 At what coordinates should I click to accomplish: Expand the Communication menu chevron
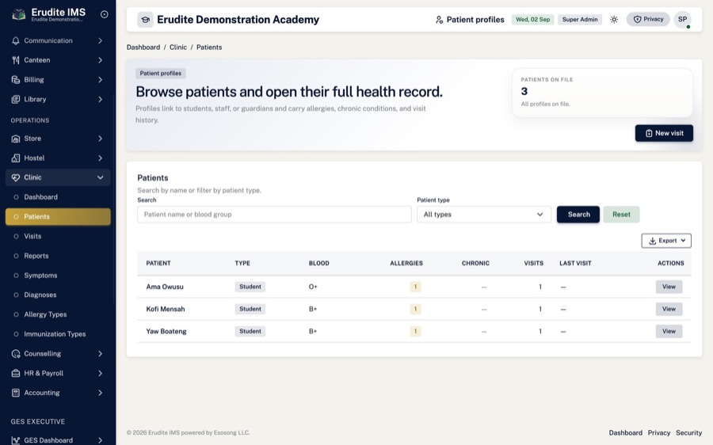pos(100,40)
